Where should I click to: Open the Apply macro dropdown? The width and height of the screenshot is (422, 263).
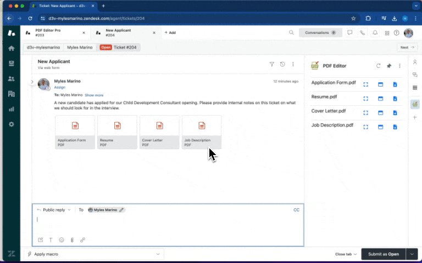(x=94, y=254)
